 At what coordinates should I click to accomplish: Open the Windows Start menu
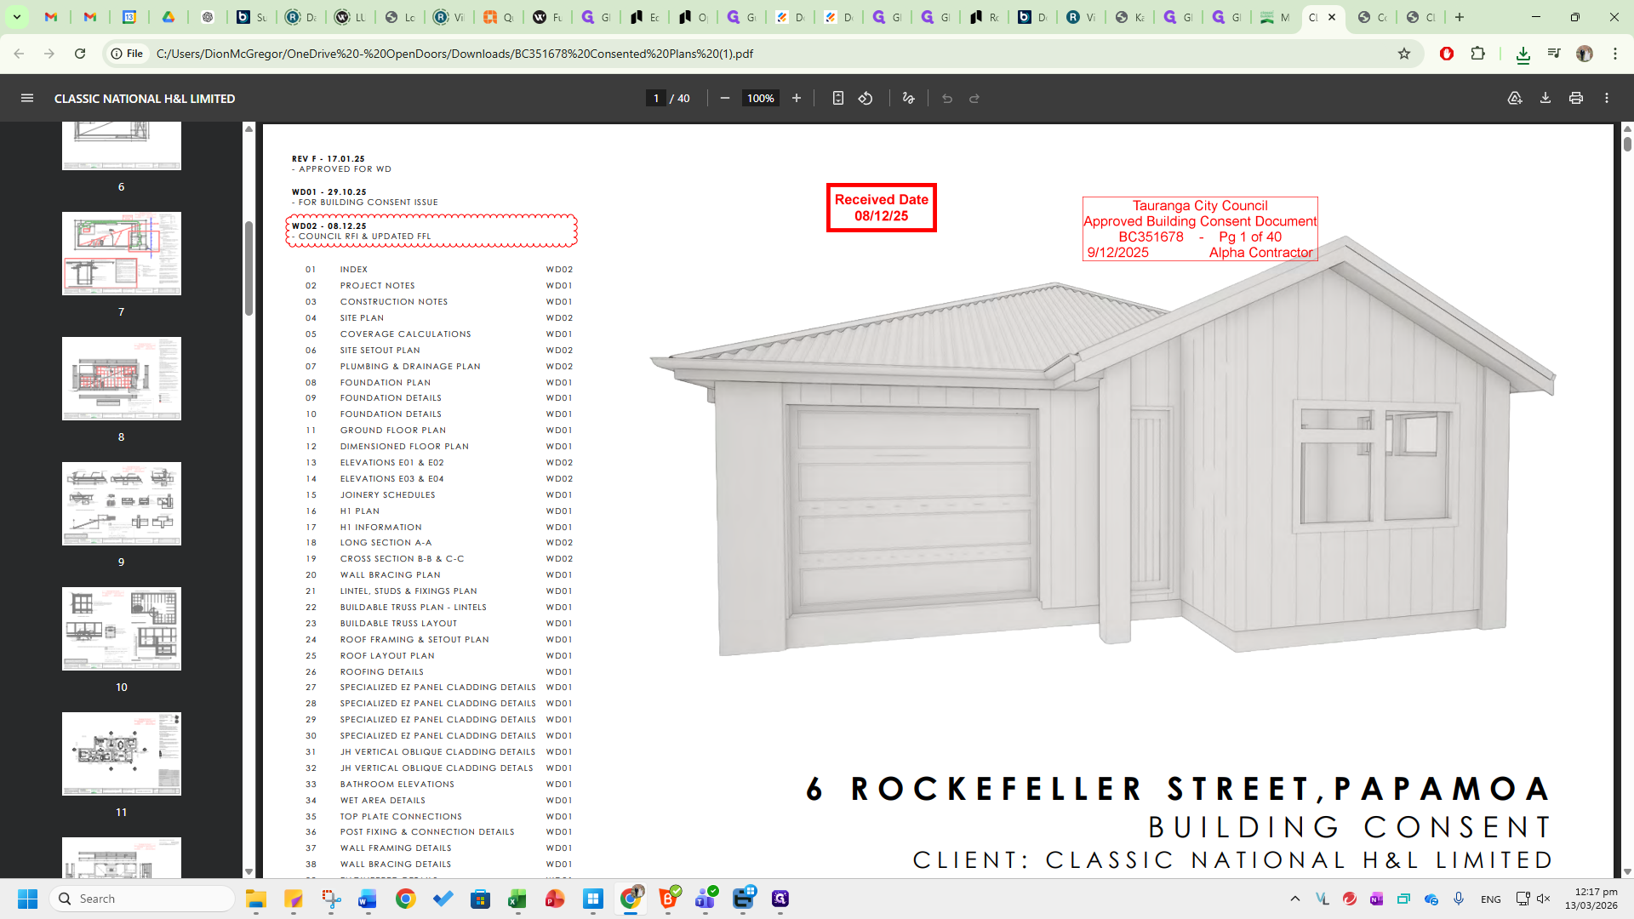coord(27,899)
